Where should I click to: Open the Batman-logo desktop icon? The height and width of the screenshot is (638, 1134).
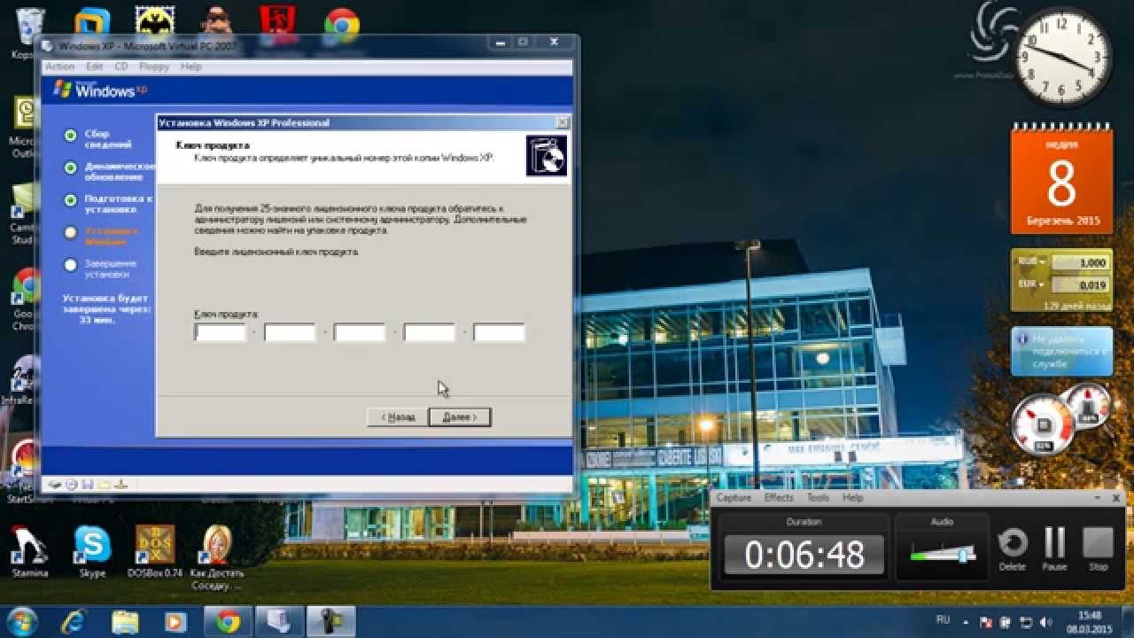[x=154, y=22]
